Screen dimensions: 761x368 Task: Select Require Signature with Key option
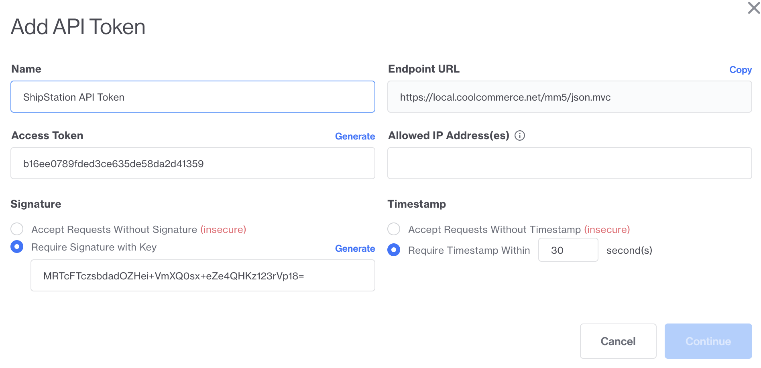pyautogui.click(x=17, y=247)
